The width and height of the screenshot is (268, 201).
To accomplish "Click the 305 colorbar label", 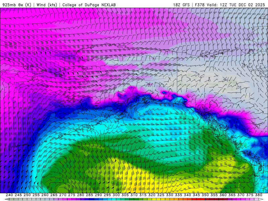I will (x=125, y=195).
